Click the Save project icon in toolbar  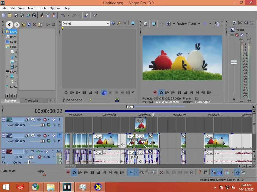[x=16, y=15]
